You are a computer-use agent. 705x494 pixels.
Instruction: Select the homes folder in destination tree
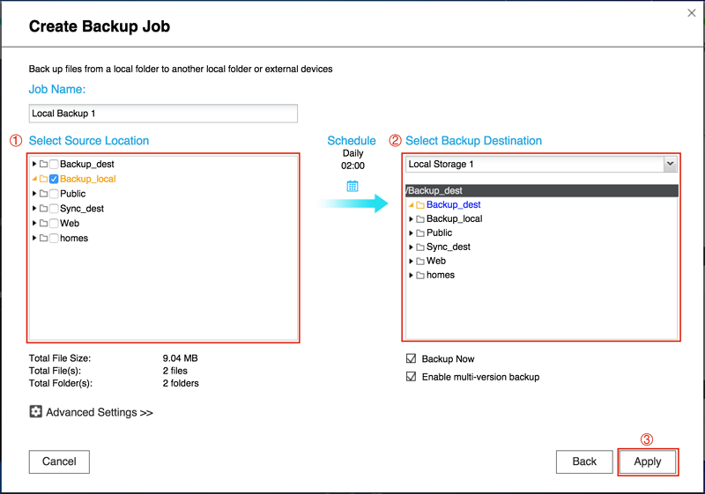pos(441,275)
